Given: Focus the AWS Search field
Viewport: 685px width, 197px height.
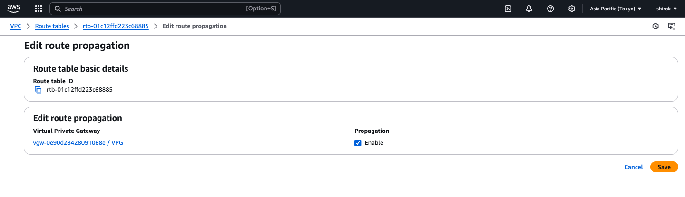Looking at the screenshot, I should pos(152,9).
